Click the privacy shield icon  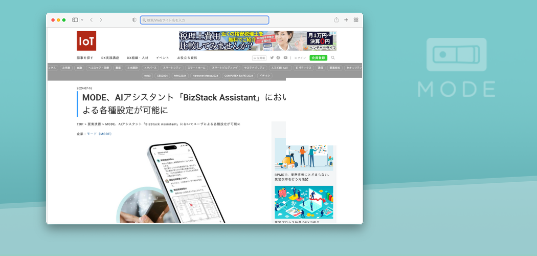[135, 20]
